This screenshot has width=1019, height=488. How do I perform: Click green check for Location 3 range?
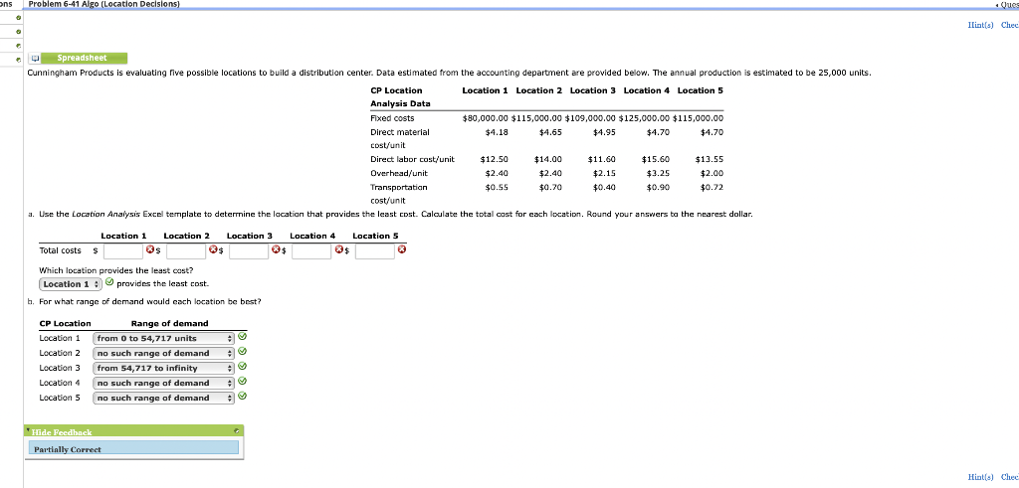(x=243, y=367)
